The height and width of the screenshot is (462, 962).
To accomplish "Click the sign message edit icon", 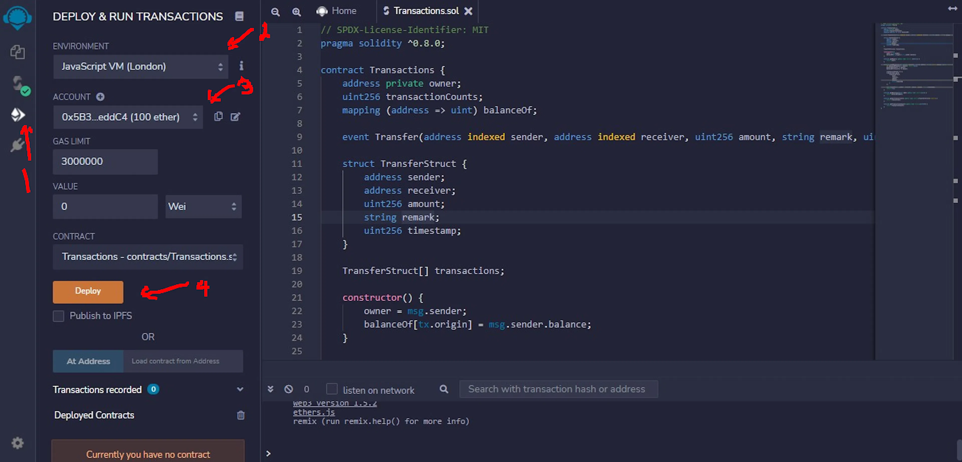I will 235,117.
